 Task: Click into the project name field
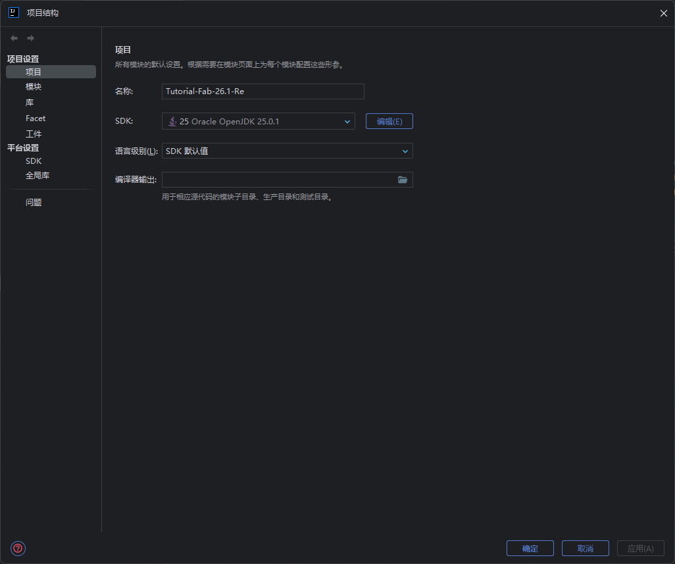pos(262,91)
